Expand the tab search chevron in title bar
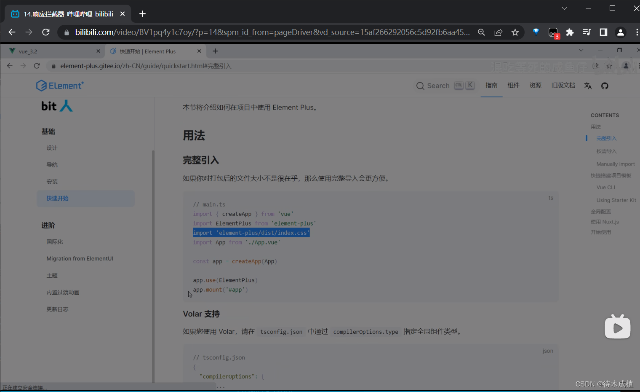This screenshot has height=392, width=640. [564, 8]
